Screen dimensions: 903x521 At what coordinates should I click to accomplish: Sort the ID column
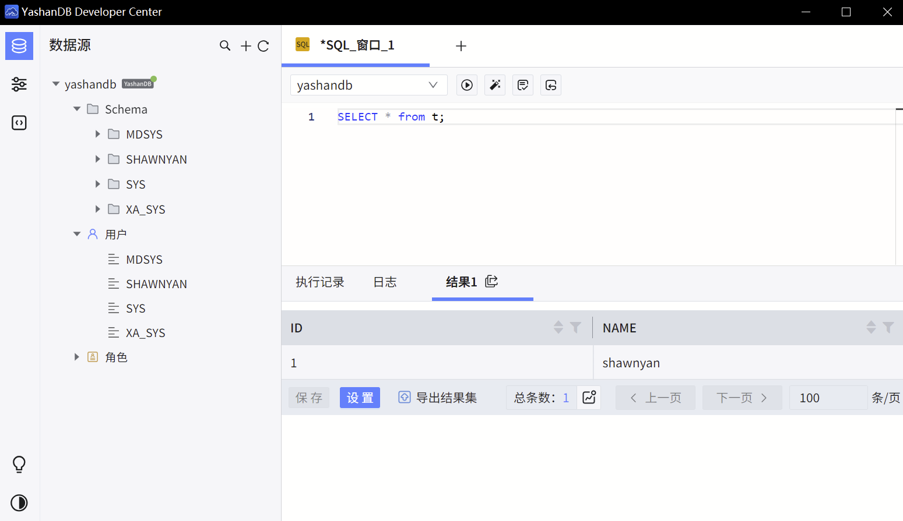pos(558,328)
